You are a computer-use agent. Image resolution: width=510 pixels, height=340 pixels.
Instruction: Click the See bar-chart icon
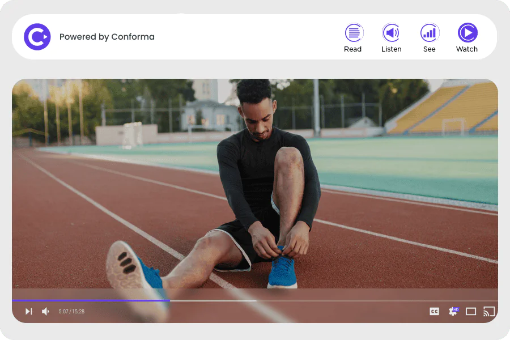pos(429,32)
